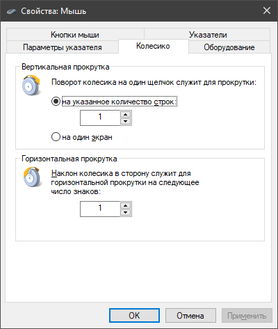Click the 'Применить' button
278x329 pixels.
(247, 315)
